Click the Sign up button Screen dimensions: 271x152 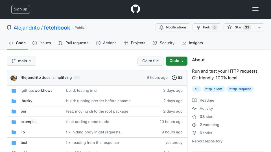[21, 9]
